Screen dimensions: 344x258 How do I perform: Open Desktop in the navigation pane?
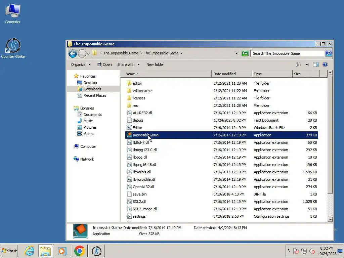coord(87,83)
